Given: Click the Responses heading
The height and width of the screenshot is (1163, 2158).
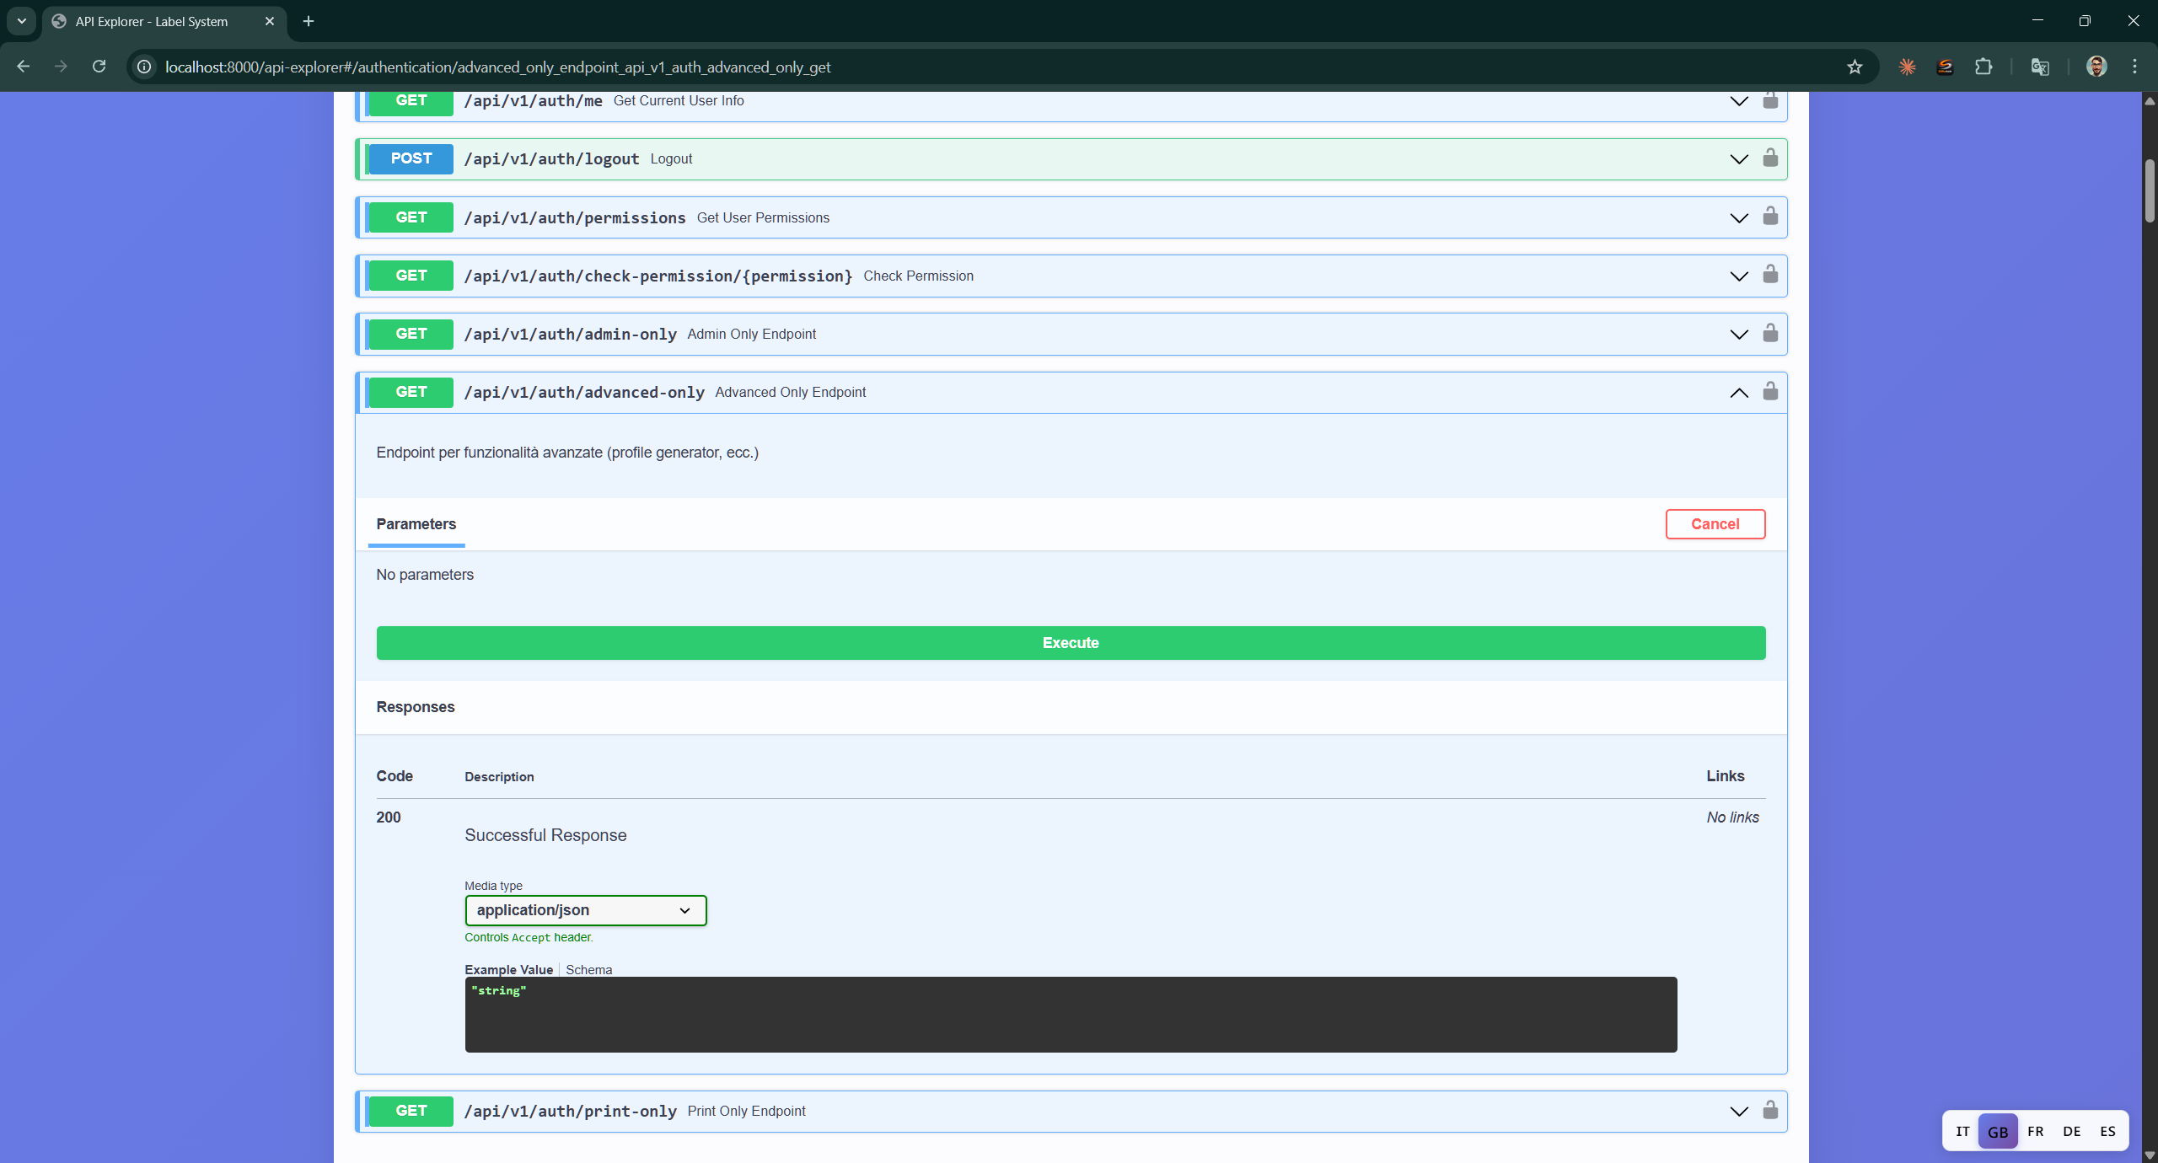Looking at the screenshot, I should click(416, 707).
